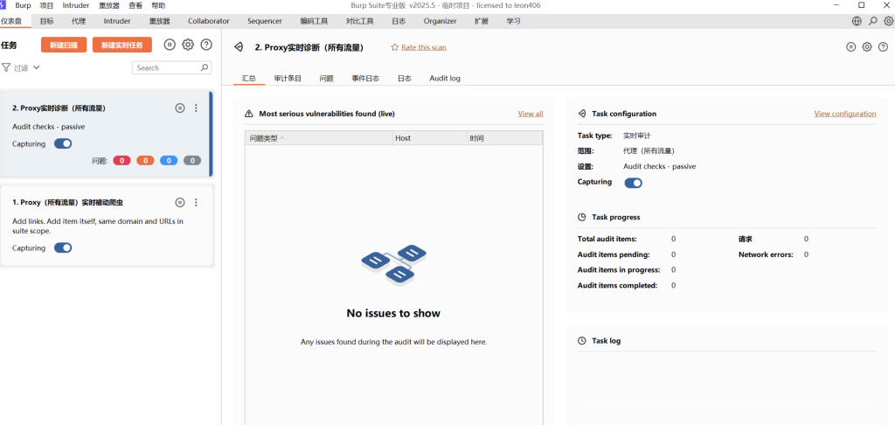Click the filter funnel icon

point(6,67)
